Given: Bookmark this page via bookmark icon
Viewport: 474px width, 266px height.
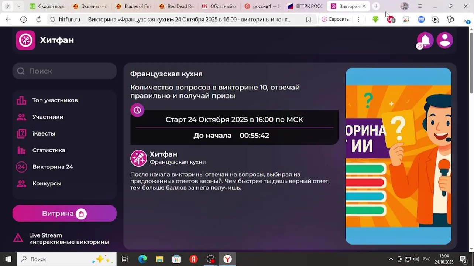Looking at the screenshot, I should [x=308, y=20].
